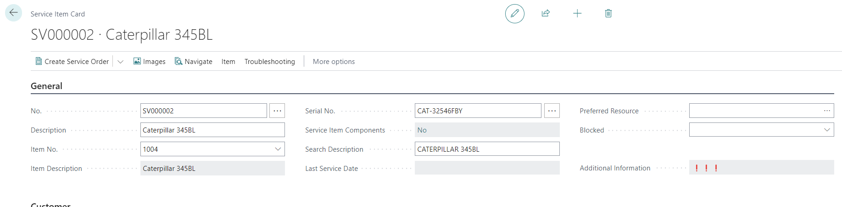Screen dimensions: 842x207
Task: Expand the Blocked dropdown
Action: click(x=827, y=130)
